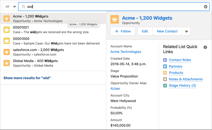Click briefcase icon for case 00001001
212x130 pixels.
click(7, 30)
